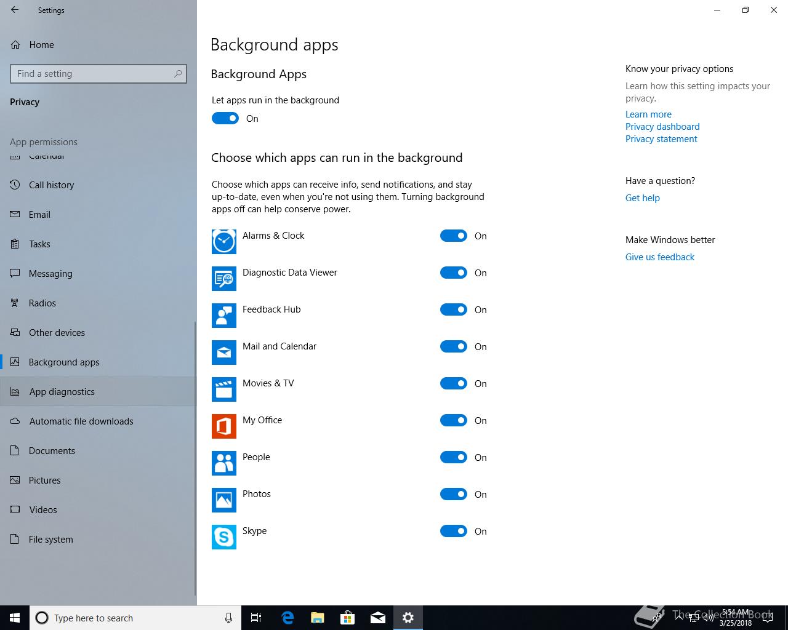Click the Type here to search box
Screen dimensions: 788x630
[x=135, y=618]
